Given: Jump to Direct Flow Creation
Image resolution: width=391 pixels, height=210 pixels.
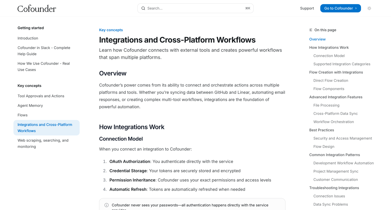Looking at the screenshot, I should tap(331, 80).
